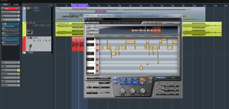Toggle Auto Scroll in WavesTune
Image resolution: width=229 pixels, height=109 pixels.
(x=161, y=78)
